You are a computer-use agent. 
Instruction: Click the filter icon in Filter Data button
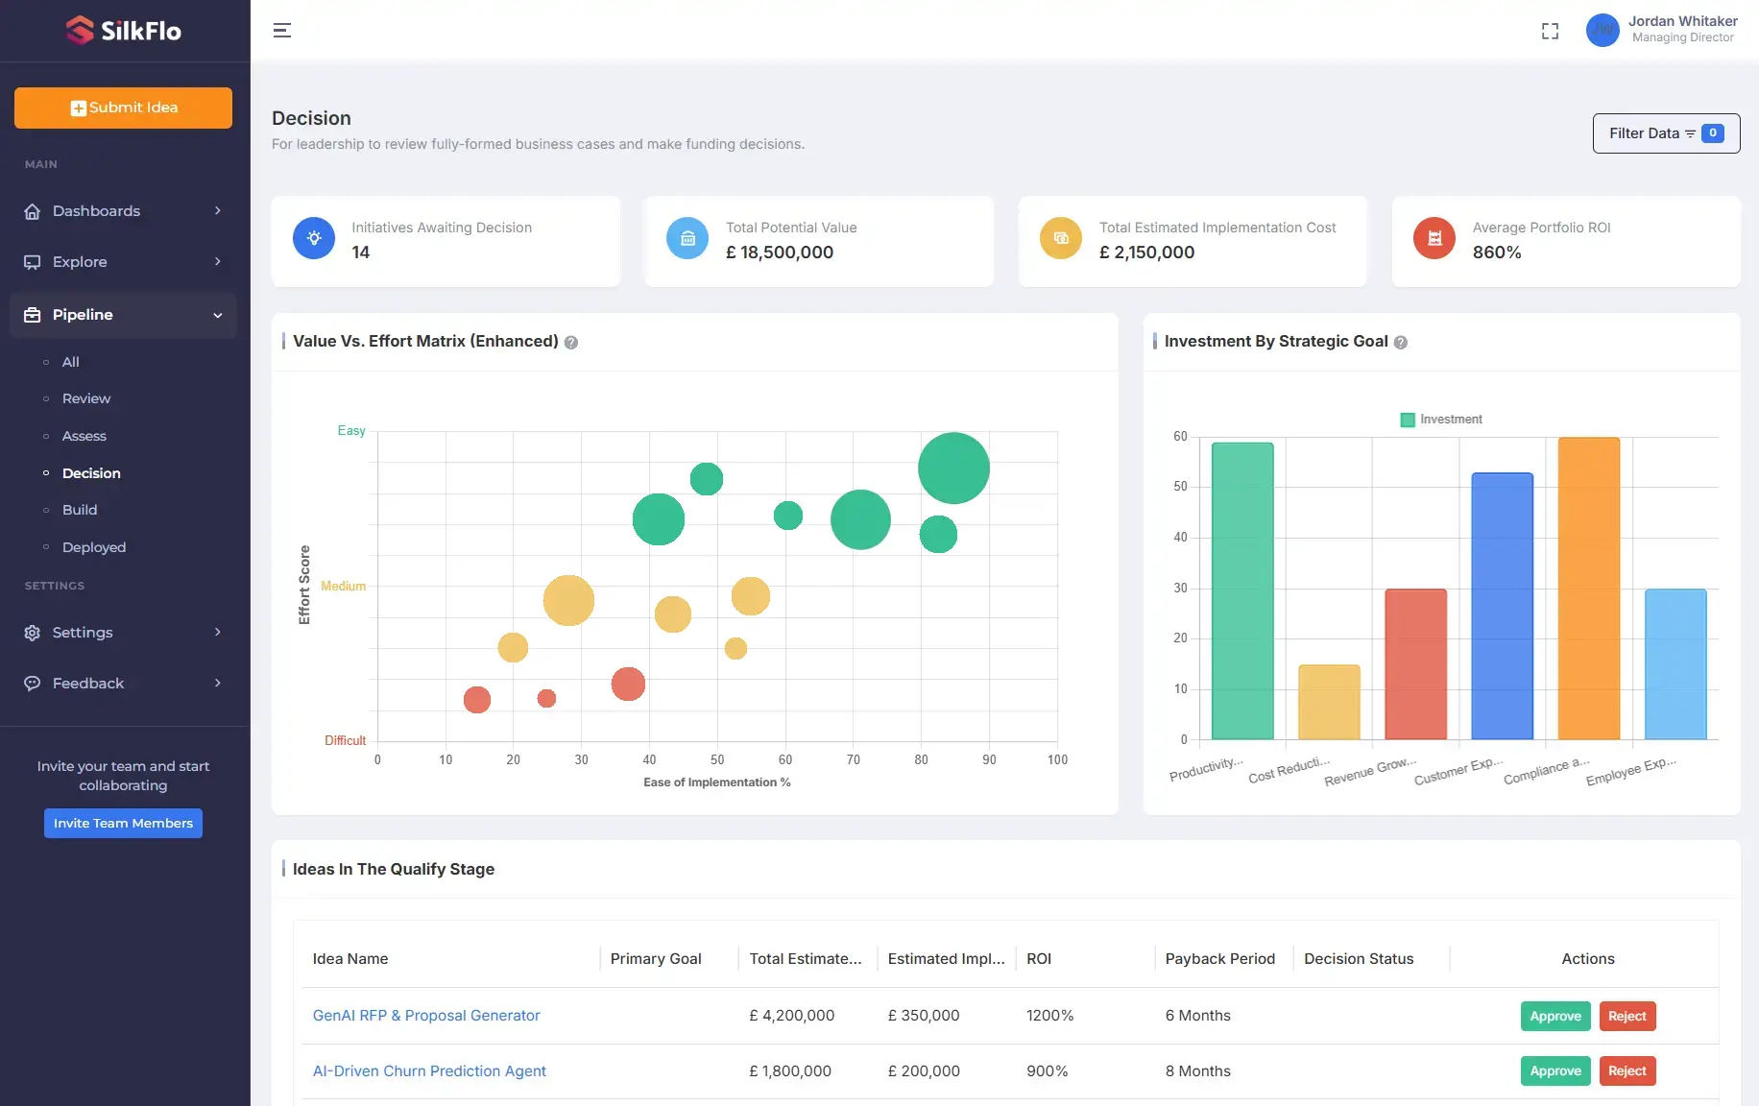click(1690, 133)
